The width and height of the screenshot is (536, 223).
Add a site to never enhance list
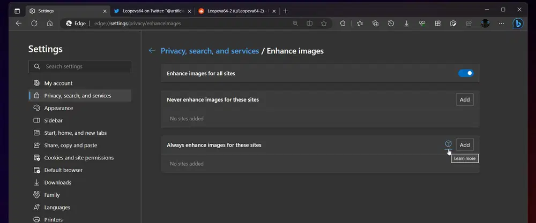pos(465,99)
